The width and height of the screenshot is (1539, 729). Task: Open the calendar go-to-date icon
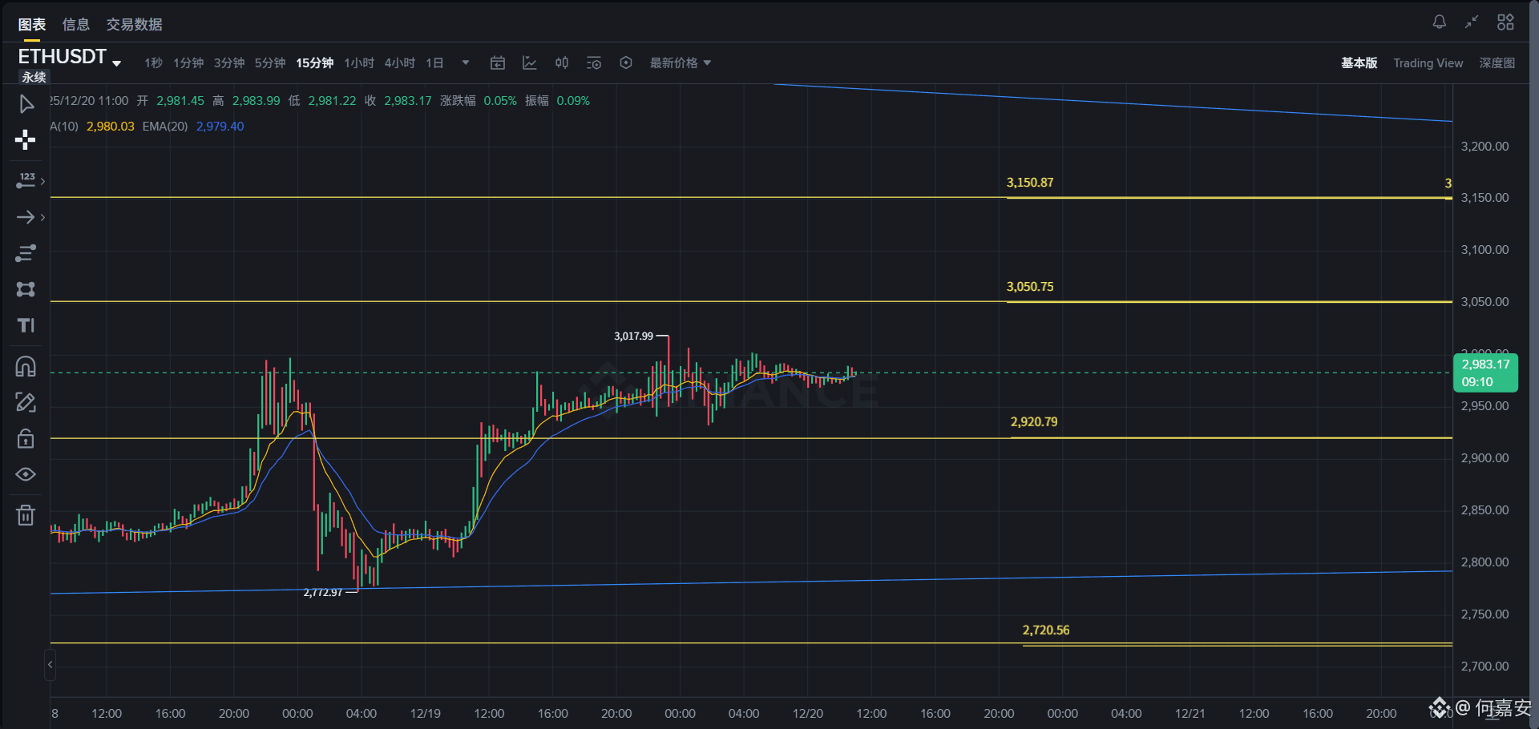[498, 62]
